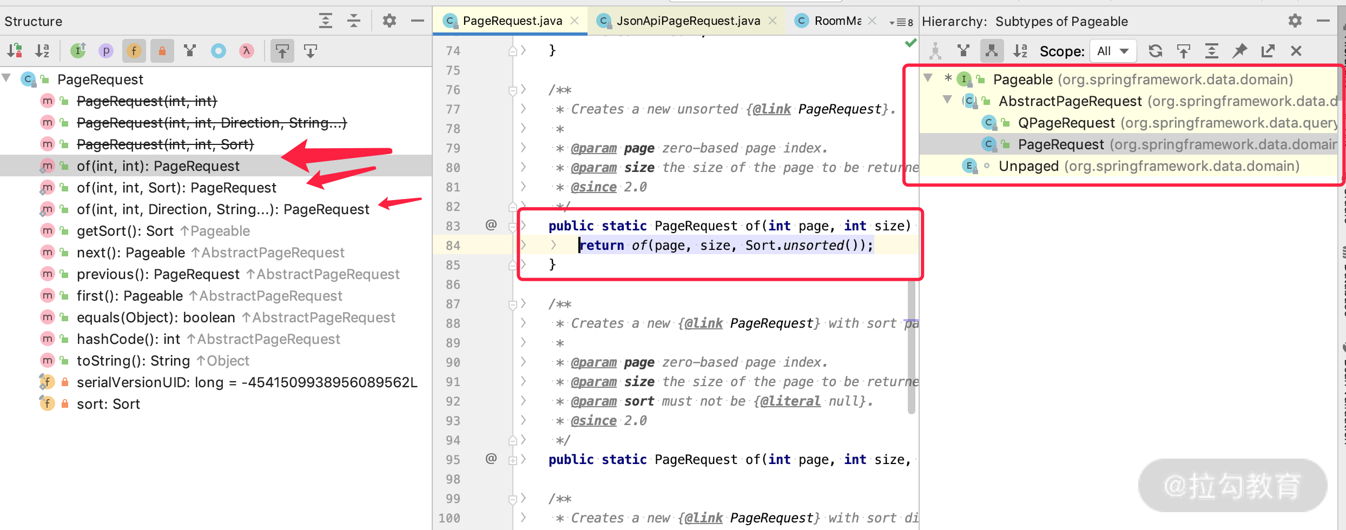The height and width of the screenshot is (530, 1346).
Task: Toggle Sort by Visibility in Structure toolbar
Action: tap(15, 51)
